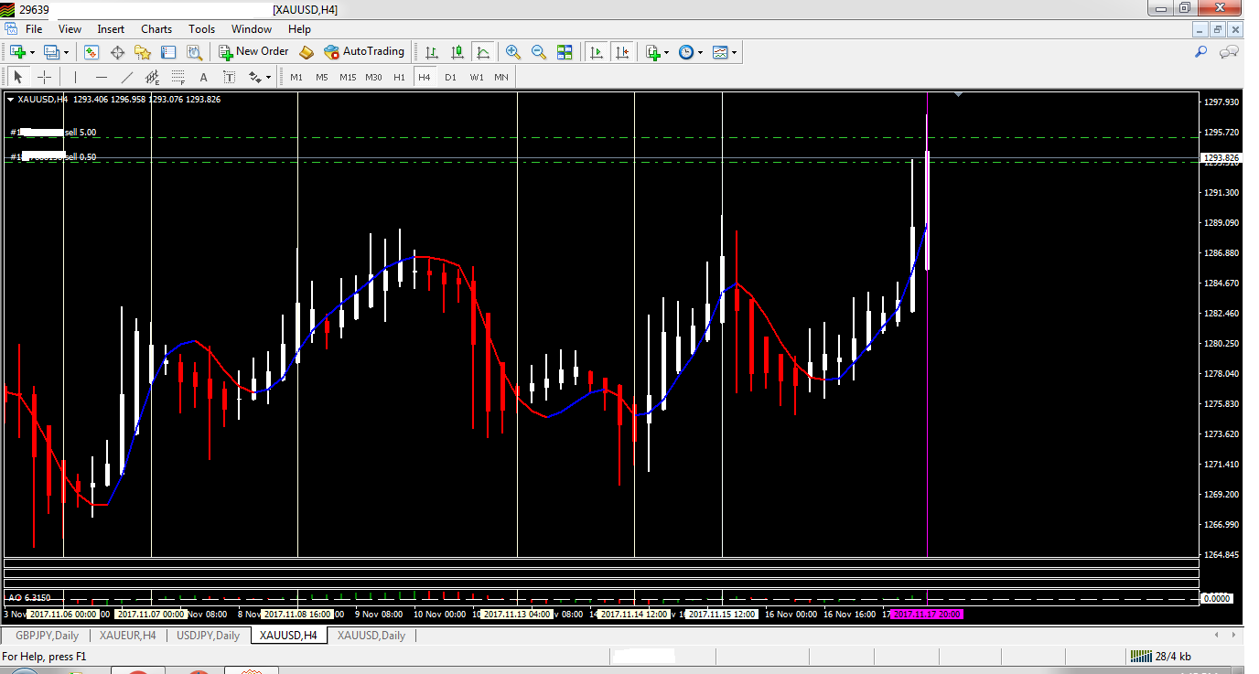Open the Tools menu
Viewport: 1259px width, 674px height.
click(201, 29)
